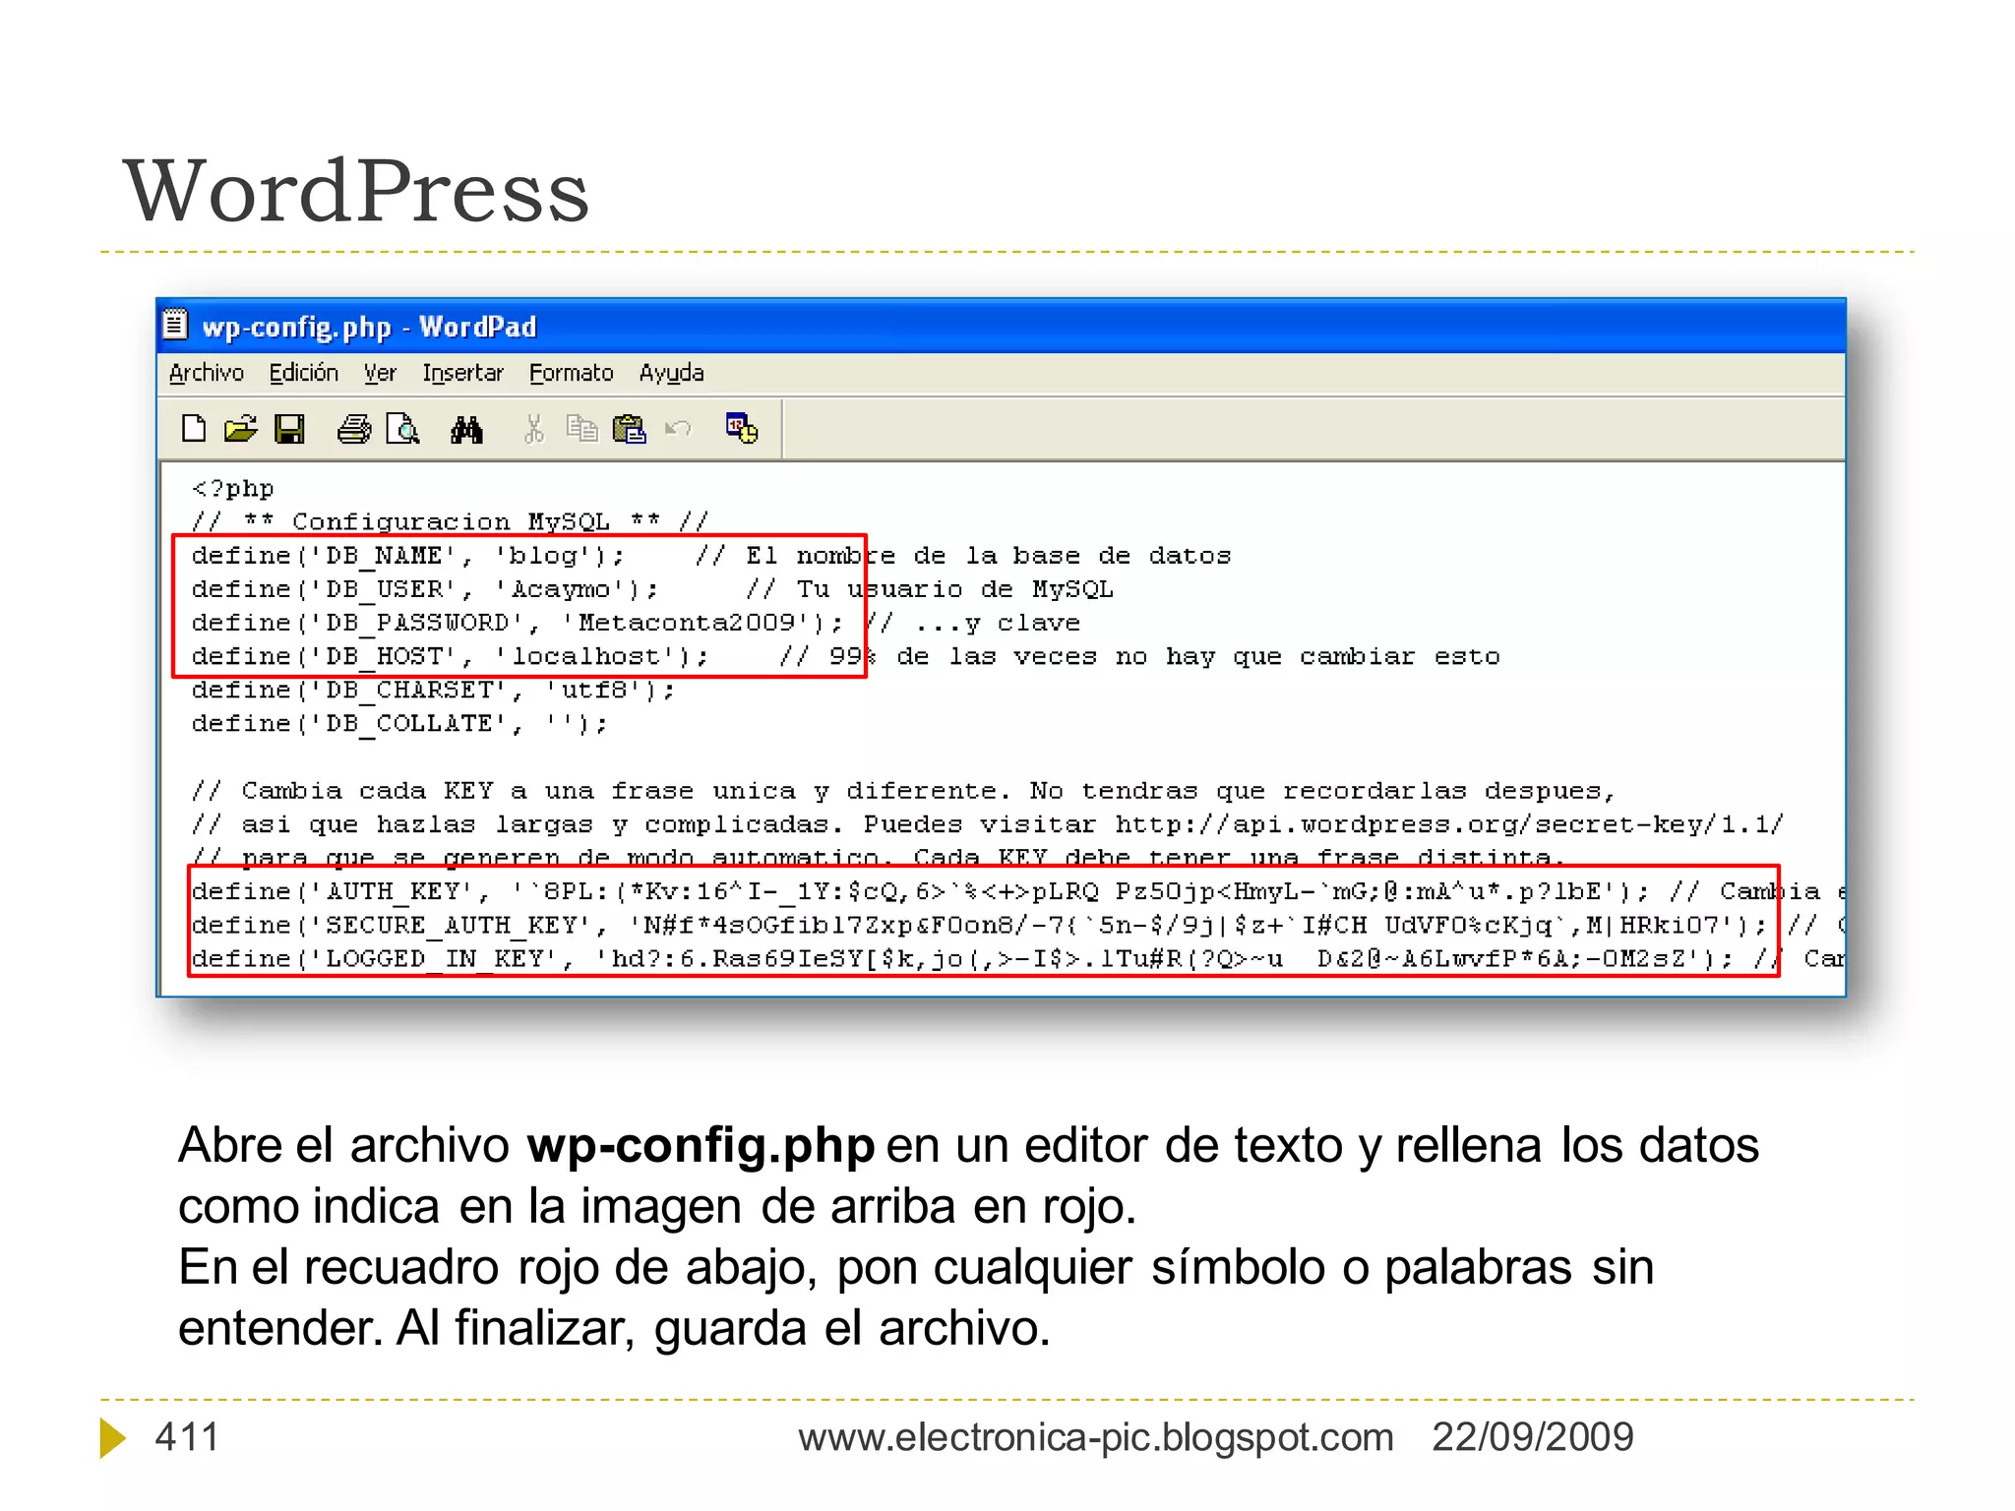Image resolution: width=2015 pixels, height=1511 pixels.
Task: Click the 'para que se generen' comment line
Action: pos(878,858)
